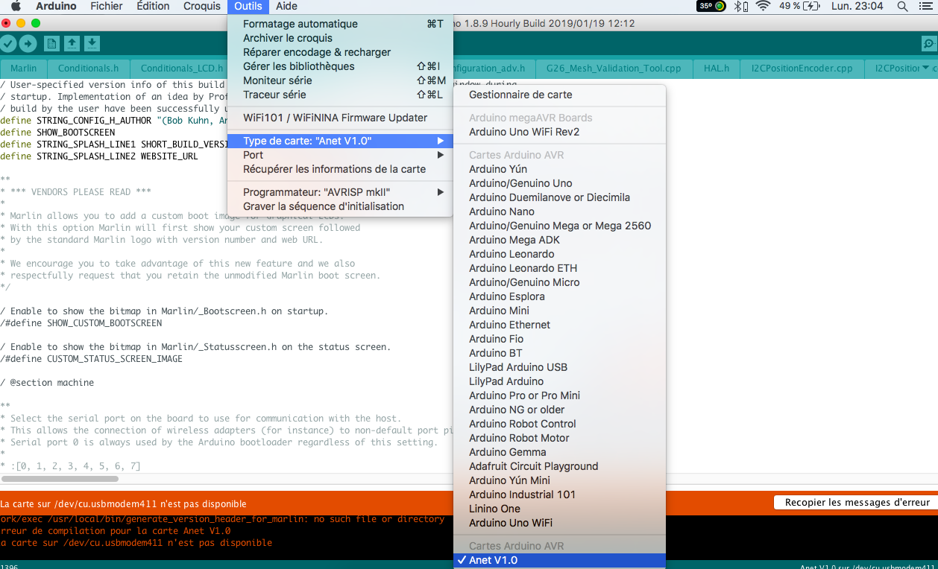
Task: Choose Réparer encodage & recharger
Action: coord(340,52)
